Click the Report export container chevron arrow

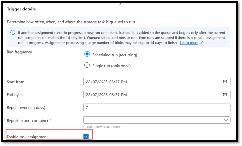[226, 120]
